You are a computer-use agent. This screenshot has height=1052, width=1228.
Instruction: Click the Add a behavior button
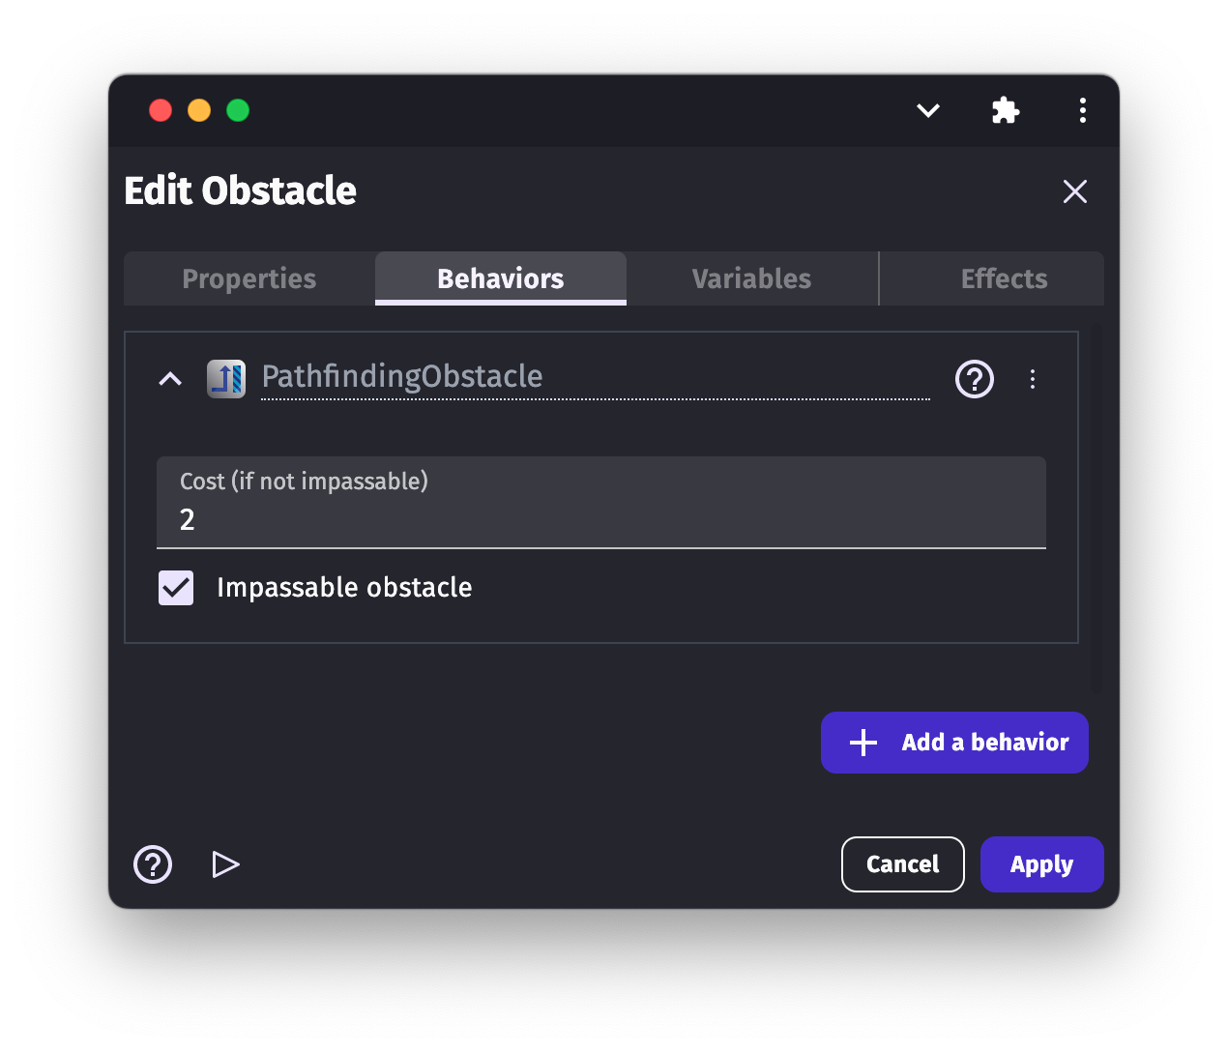[954, 743]
